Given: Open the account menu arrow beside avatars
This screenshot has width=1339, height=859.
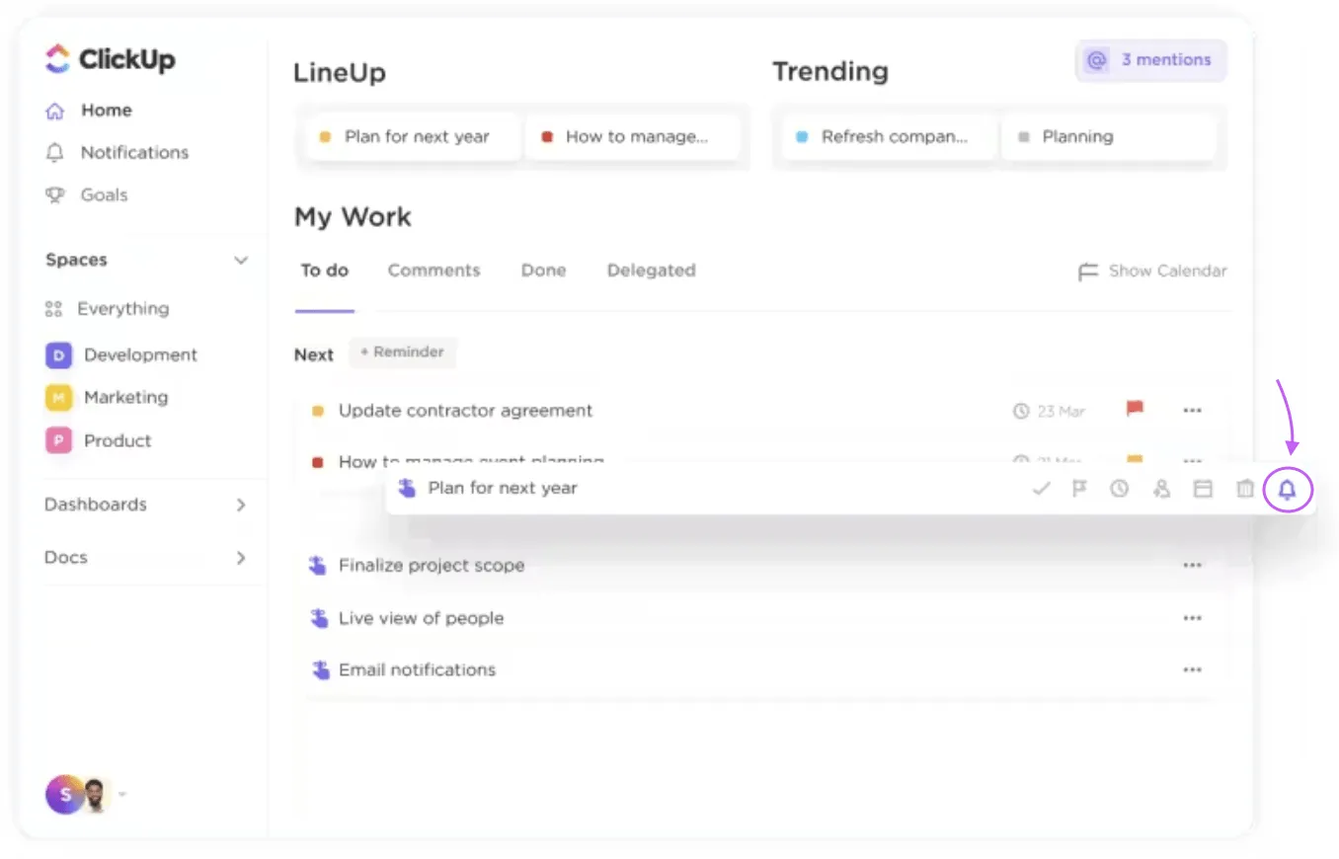Looking at the screenshot, I should 123,794.
